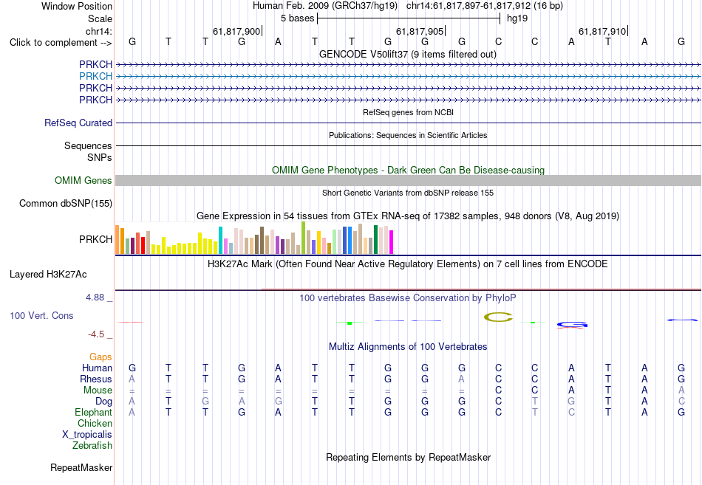The image size is (702, 485).
Task: Click 'Repeating Elements by RepeatMasker' title
Action: [408, 458]
